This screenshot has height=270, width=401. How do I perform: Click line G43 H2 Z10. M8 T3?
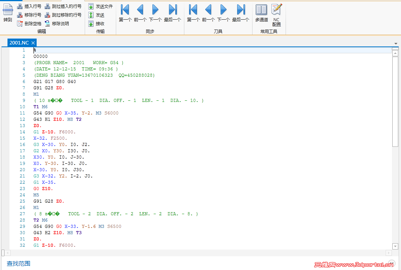[x=57, y=233]
